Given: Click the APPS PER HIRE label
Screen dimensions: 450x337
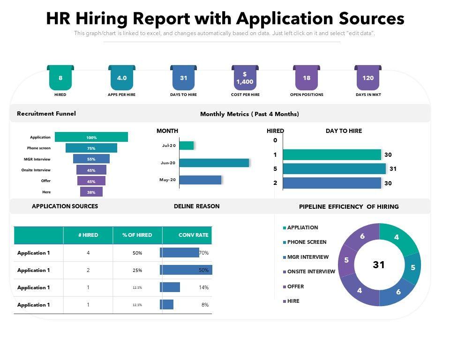Looking at the screenshot, I should [122, 95].
